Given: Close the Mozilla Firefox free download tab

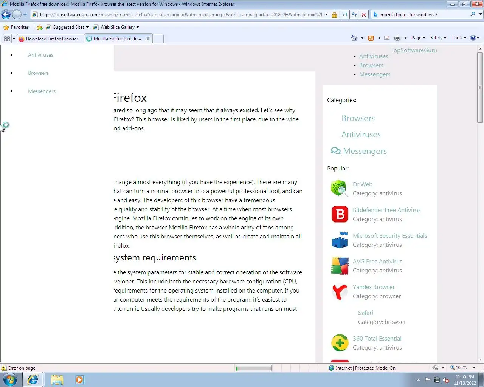Looking at the screenshot, I should tap(148, 39).
